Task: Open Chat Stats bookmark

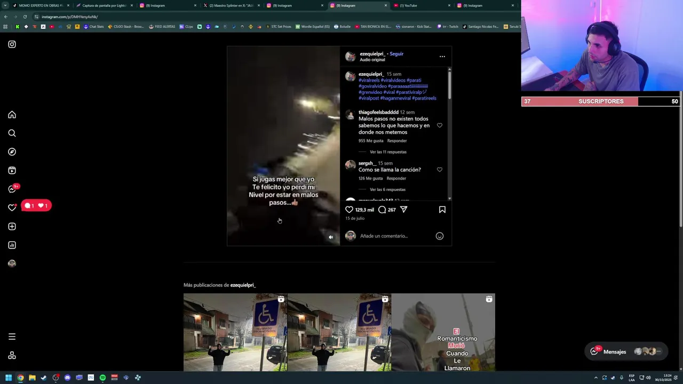Action: point(94,27)
